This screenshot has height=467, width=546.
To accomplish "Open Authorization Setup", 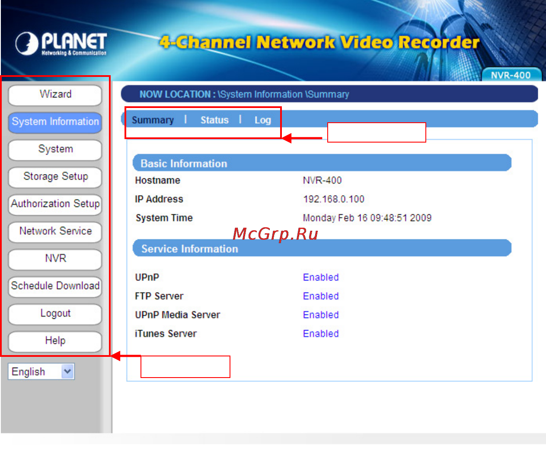I will click(55, 204).
